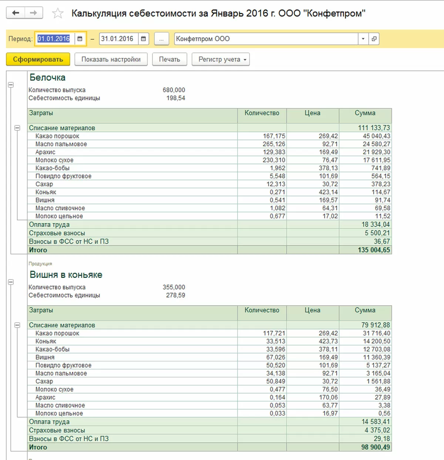444x460 pixels.
Task: Click the ellipsis period selection button
Action: click(161, 39)
